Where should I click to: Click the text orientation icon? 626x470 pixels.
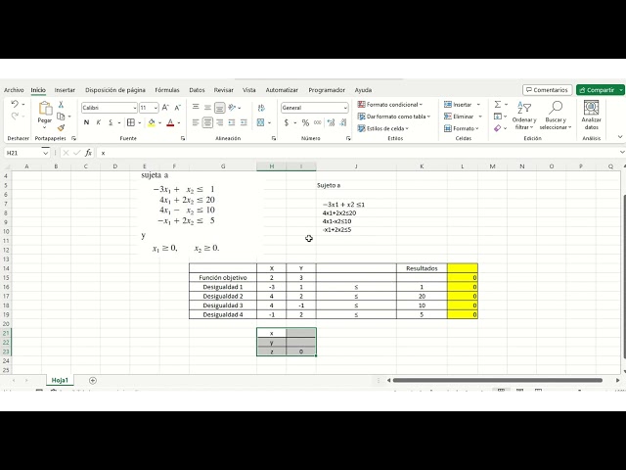[x=232, y=107]
